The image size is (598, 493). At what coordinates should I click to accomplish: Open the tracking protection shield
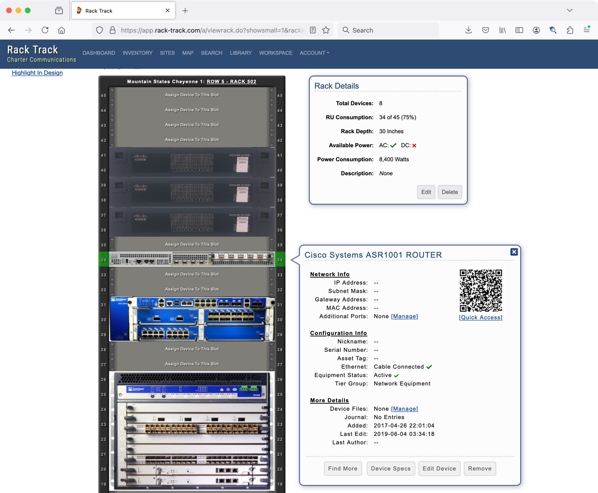[x=99, y=30]
